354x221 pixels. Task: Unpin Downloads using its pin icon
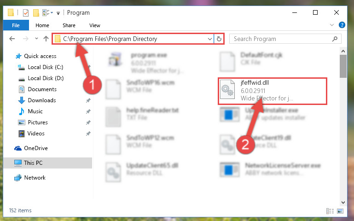coord(88,100)
